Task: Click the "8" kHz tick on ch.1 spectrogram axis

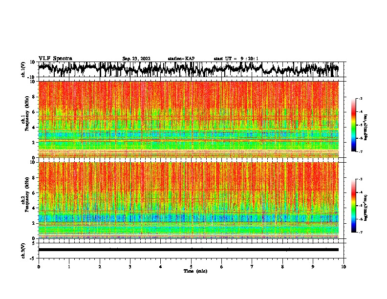Action: [34, 97]
